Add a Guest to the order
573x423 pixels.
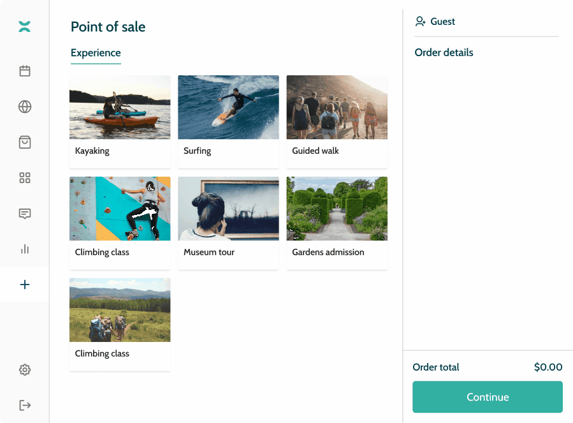(435, 22)
